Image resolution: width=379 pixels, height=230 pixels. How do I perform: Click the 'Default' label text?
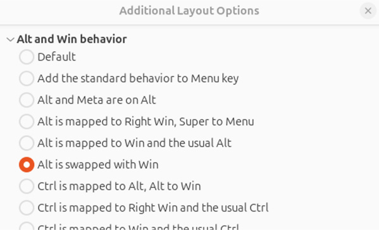tap(56, 57)
